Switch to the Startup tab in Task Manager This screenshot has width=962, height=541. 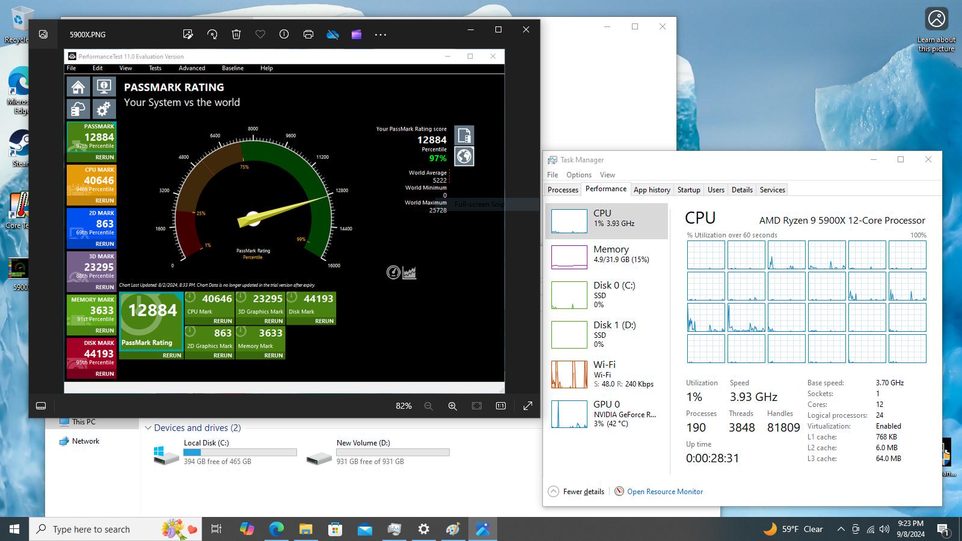689,189
